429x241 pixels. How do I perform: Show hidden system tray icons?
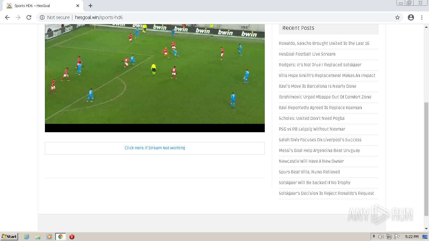[374, 237]
